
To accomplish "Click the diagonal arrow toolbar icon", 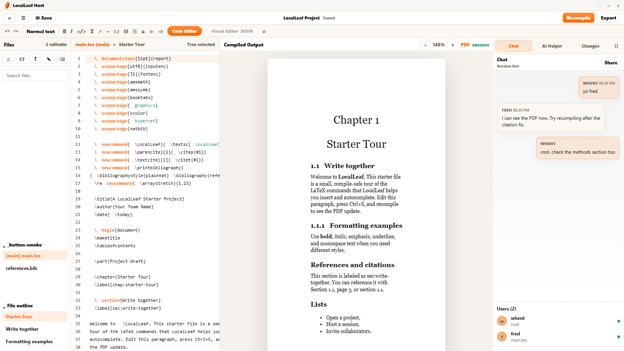I will coord(100,31).
